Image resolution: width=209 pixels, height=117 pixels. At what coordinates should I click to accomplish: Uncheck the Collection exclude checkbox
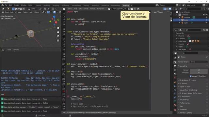204,15
